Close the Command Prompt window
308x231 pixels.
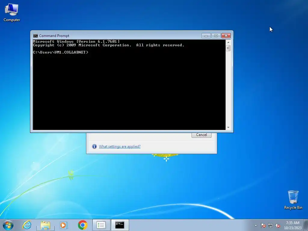click(x=226, y=36)
